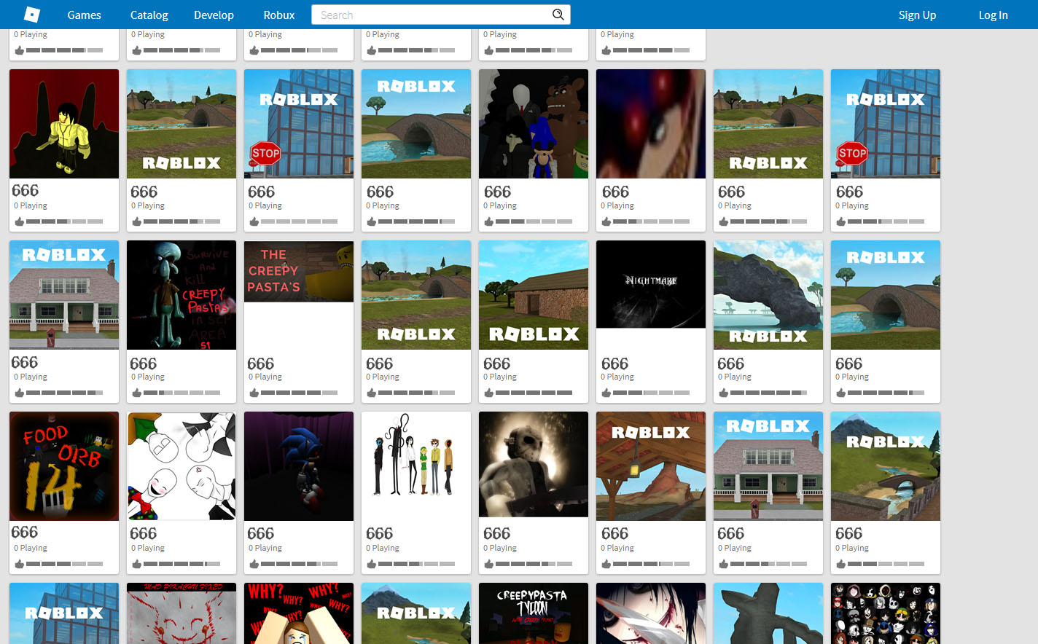1038x644 pixels.
Task: Open The Creepy Pasta's thumbnail
Action: click(x=299, y=272)
